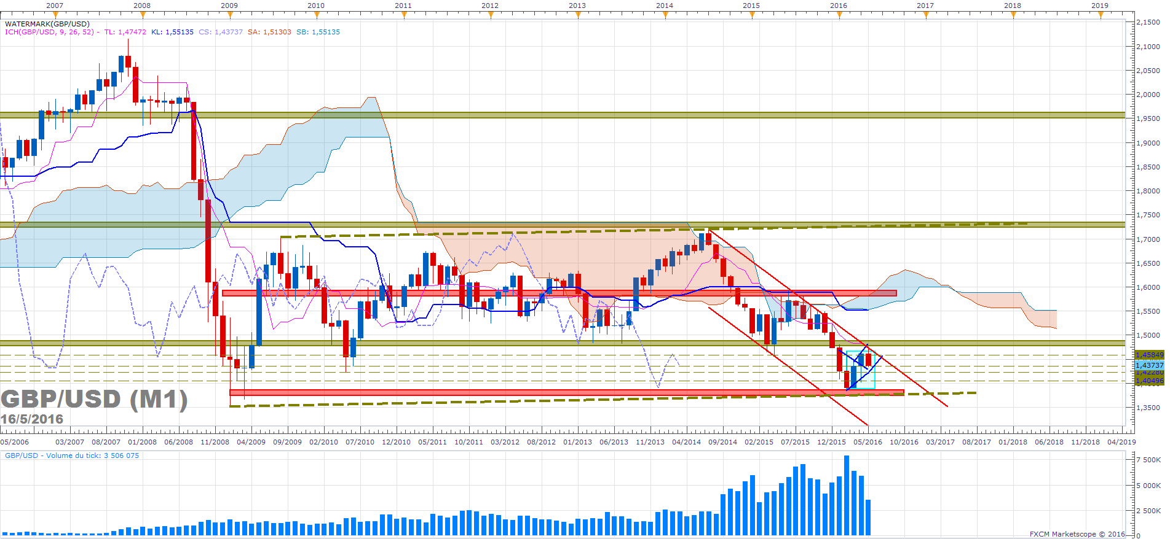
Task: Click the 01/2008 date axis label
Action: point(142,442)
